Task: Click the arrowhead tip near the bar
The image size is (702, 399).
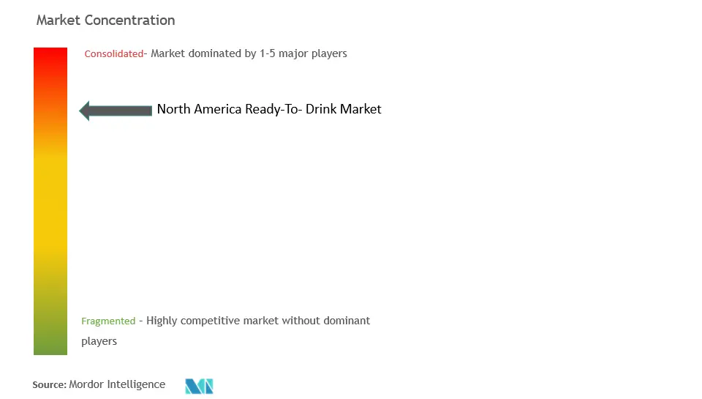Action: coord(83,111)
